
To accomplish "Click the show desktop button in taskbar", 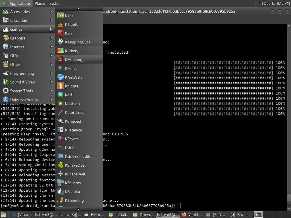I will (x=3, y=215).
